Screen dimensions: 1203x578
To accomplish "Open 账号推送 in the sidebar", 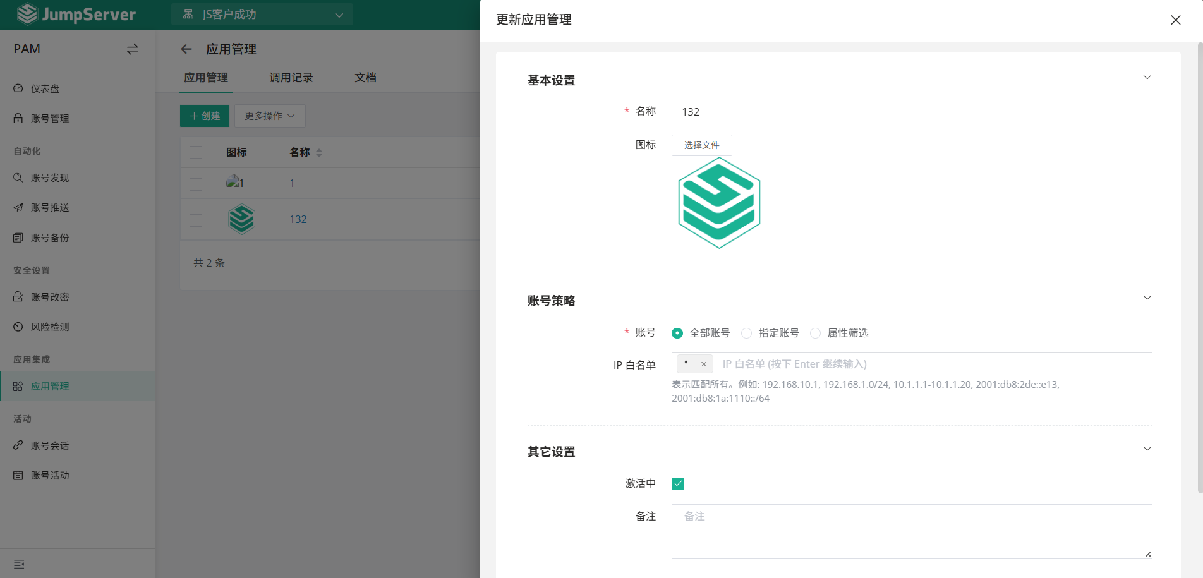I will pos(78,207).
